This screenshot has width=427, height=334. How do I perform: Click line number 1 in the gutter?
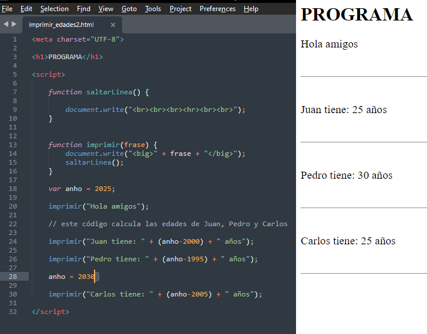click(15, 39)
